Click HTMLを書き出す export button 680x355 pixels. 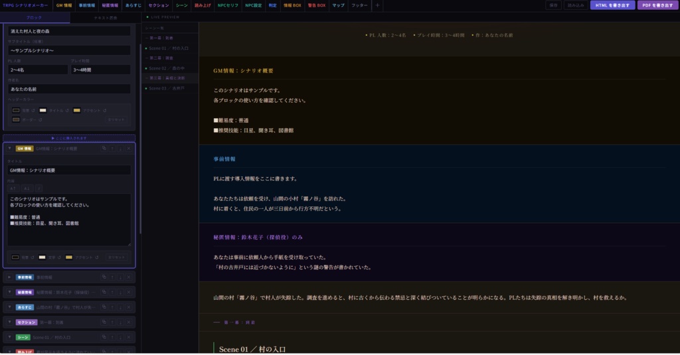[x=612, y=5]
